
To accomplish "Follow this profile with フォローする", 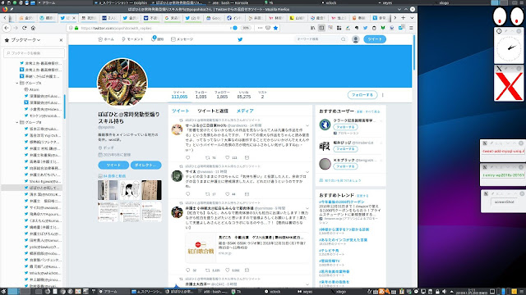I will (362, 95).
